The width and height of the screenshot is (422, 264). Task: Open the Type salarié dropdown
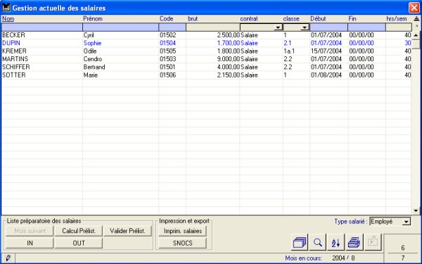(406, 222)
